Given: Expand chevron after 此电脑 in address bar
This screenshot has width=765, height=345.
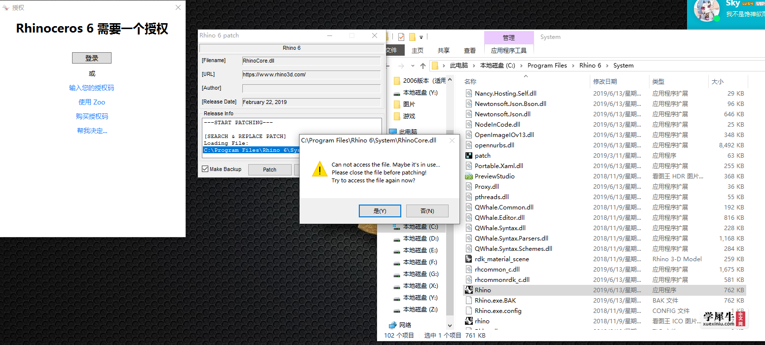Looking at the screenshot, I should [x=474, y=66].
